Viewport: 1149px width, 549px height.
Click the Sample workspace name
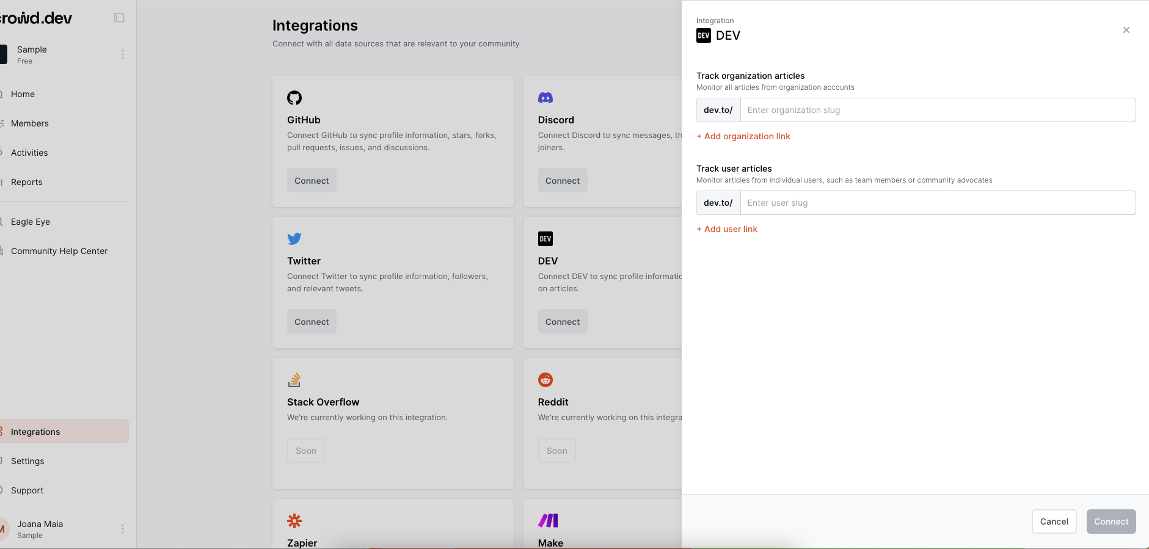pyautogui.click(x=32, y=49)
